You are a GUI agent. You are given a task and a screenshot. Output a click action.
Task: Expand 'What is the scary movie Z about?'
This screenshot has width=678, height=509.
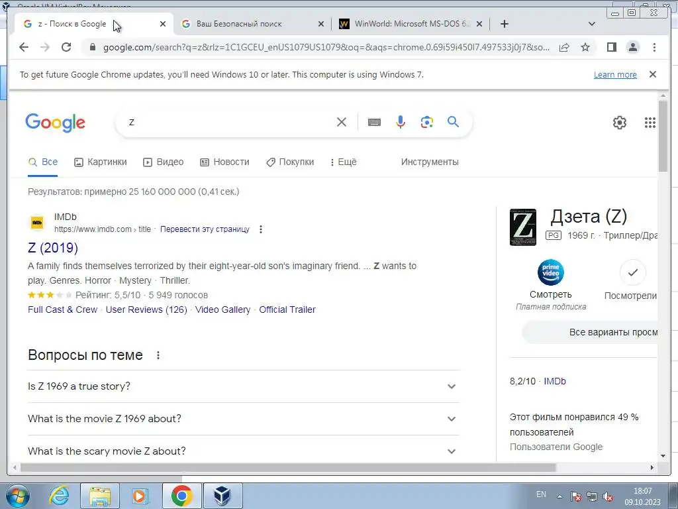pyautogui.click(x=243, y=451)
